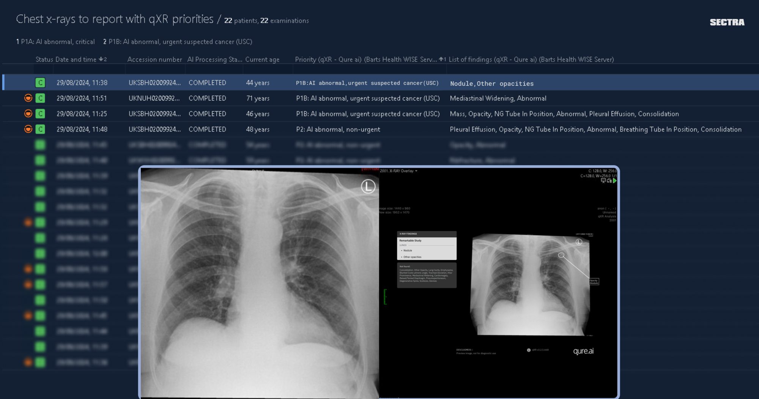Click Other opacities in the findings panel

pyautogui.click(x=412, y=257)
